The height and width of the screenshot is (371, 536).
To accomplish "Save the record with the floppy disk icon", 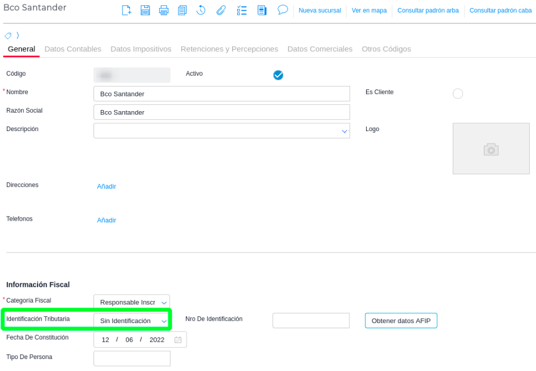I will tap(145, 10).
